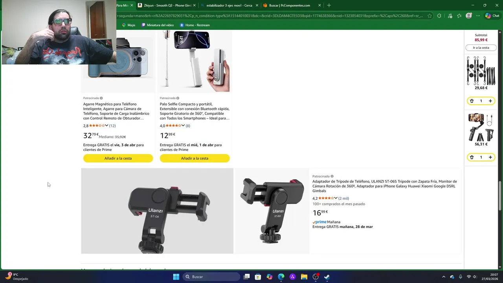Image resolution: width=503 pixels, height=283 pixels.
Task: Open the Miniatura del vídeo bookmark
Action: pos(158,25)
